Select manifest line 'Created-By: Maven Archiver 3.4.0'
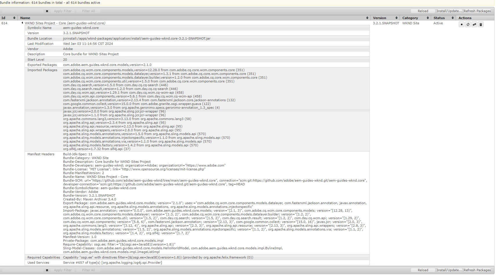The image size is (496, 275). [x=89, y=199]
